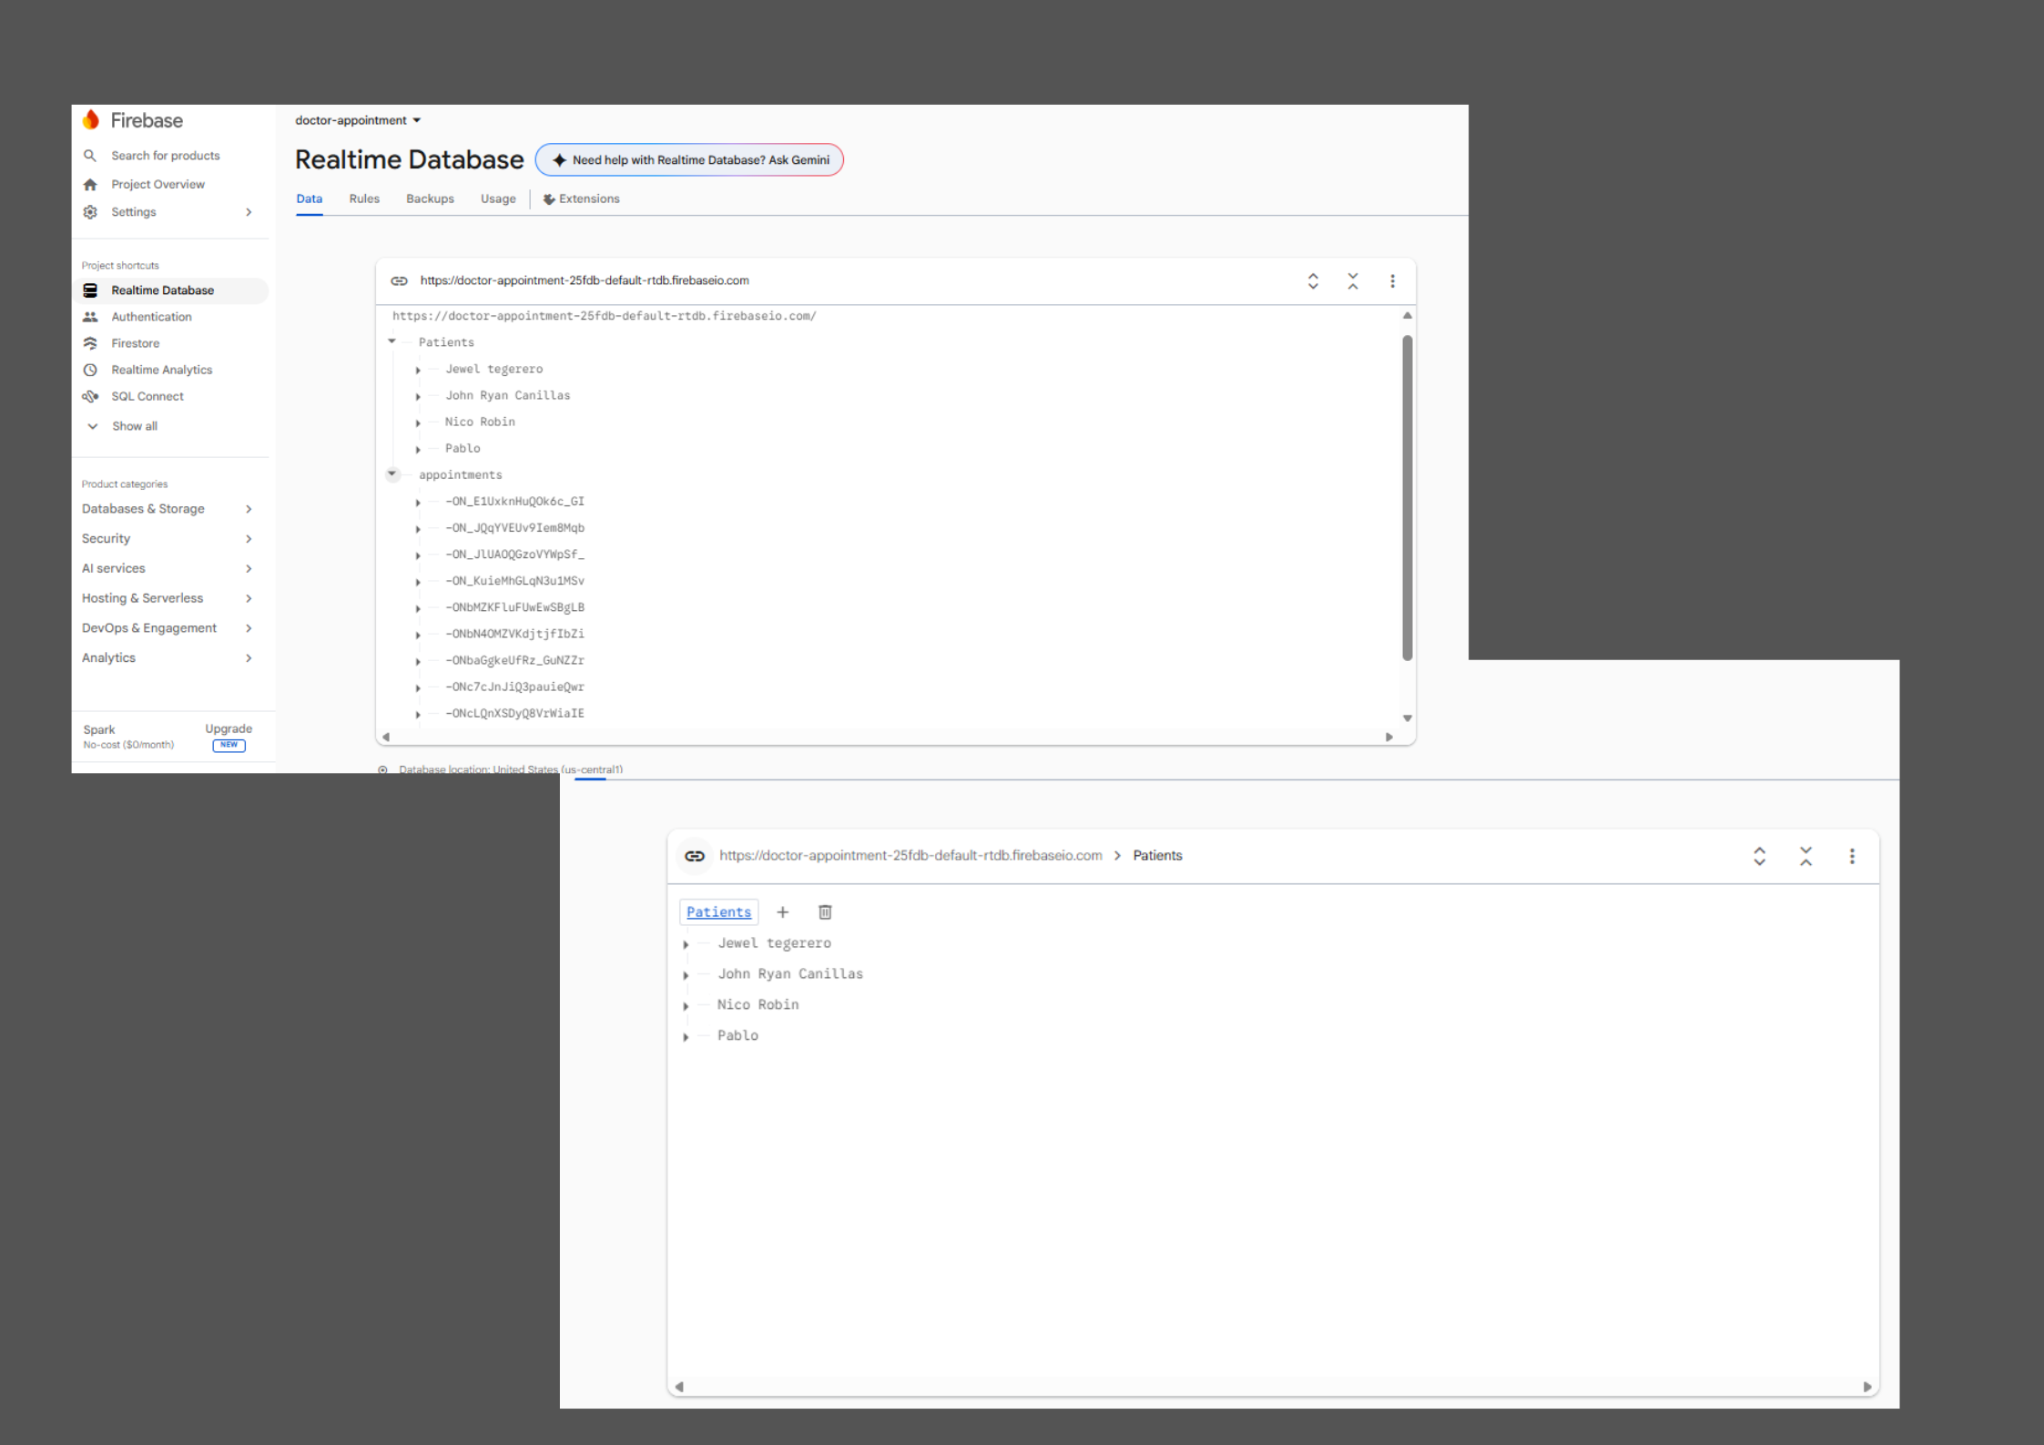Viewport: 2044px width, 1445px height.
Task: Open three-dot menu in Patients breadcrumb panel
Action: click(x=1852, y=856)
